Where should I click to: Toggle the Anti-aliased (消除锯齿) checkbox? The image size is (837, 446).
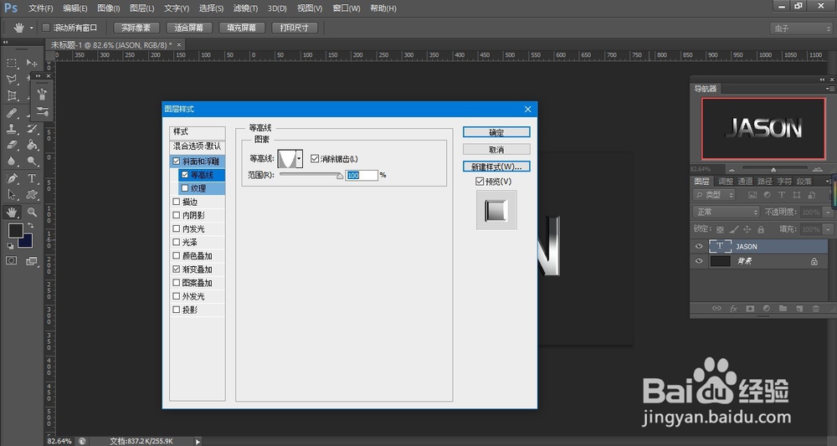click(315, 158)
